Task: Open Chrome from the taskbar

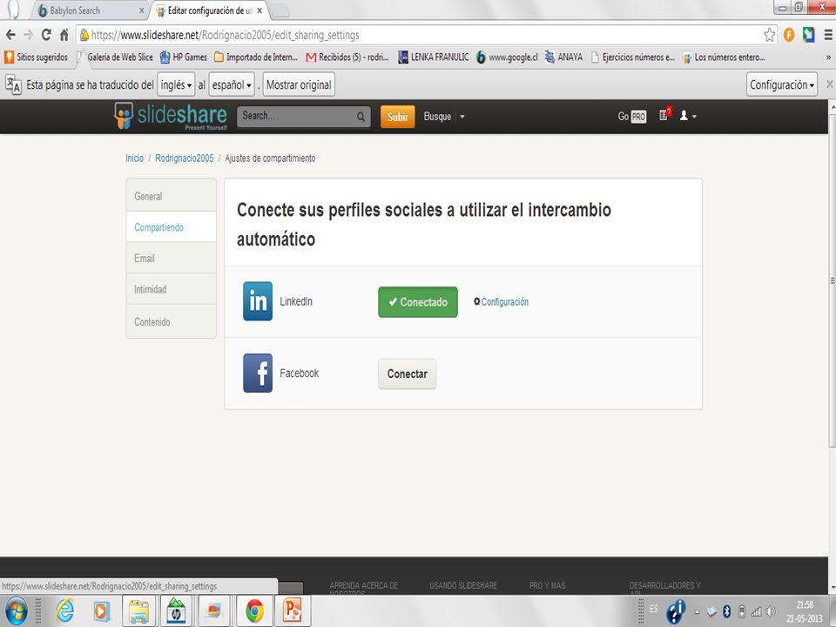Action: pyautogui.click(x=254, y=611)
